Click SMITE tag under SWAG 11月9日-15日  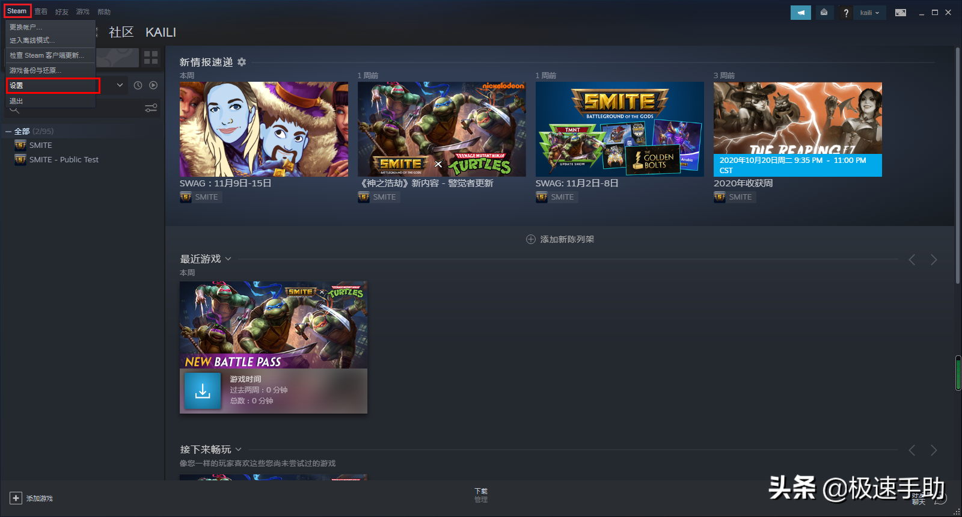tap(201, 197)
